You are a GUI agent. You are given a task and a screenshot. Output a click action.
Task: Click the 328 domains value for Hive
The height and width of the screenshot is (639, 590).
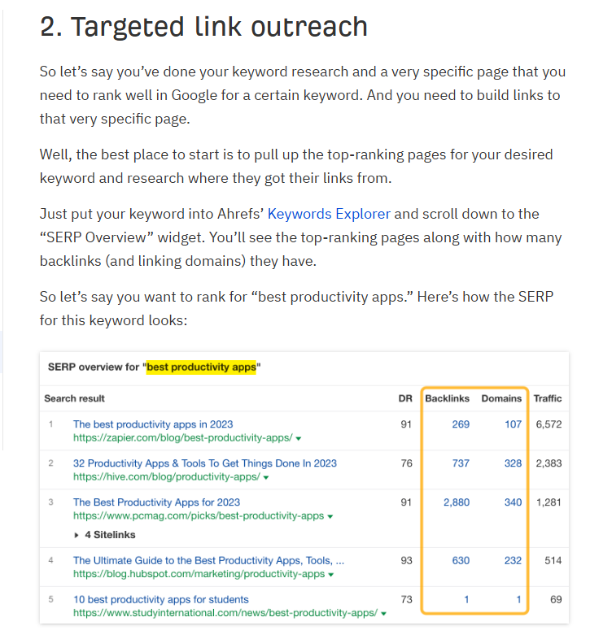pos(513,463)
